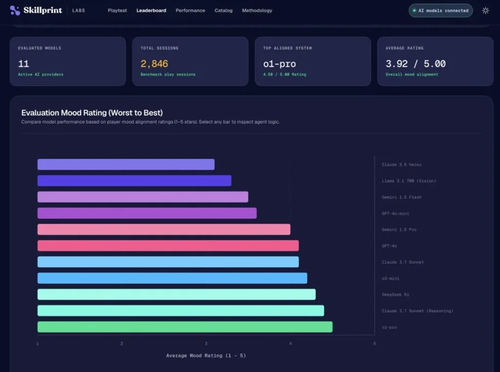The image size is (500, 372).
Task: Select the Llama 3.1 70B (Vision) bar
Action: tap(134, 181)
